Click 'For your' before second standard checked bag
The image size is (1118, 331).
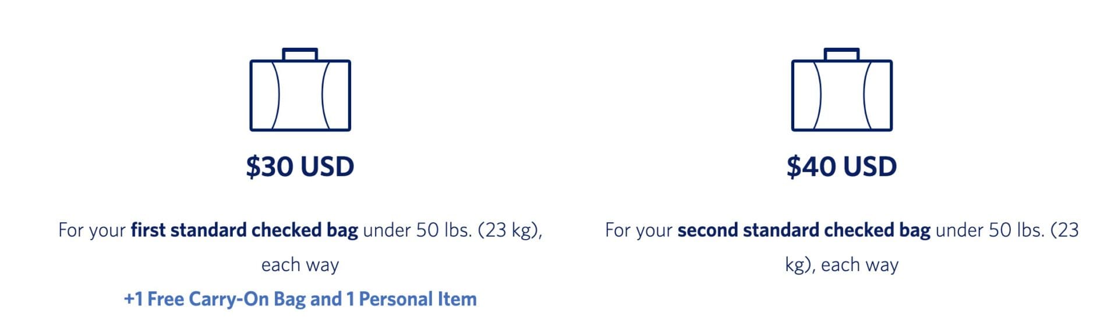(x=638, y=230)
